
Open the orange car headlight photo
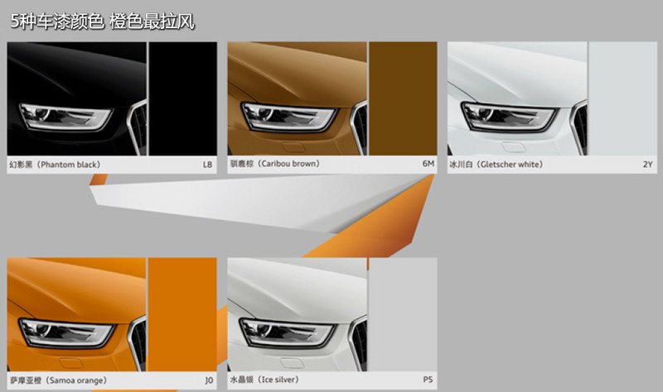point(76,314)
